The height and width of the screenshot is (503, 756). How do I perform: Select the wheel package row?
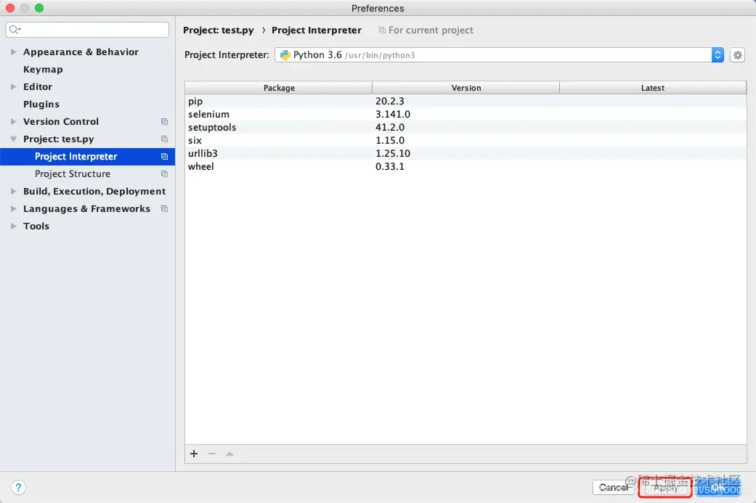pyautogui.click(x=466, y=166)
